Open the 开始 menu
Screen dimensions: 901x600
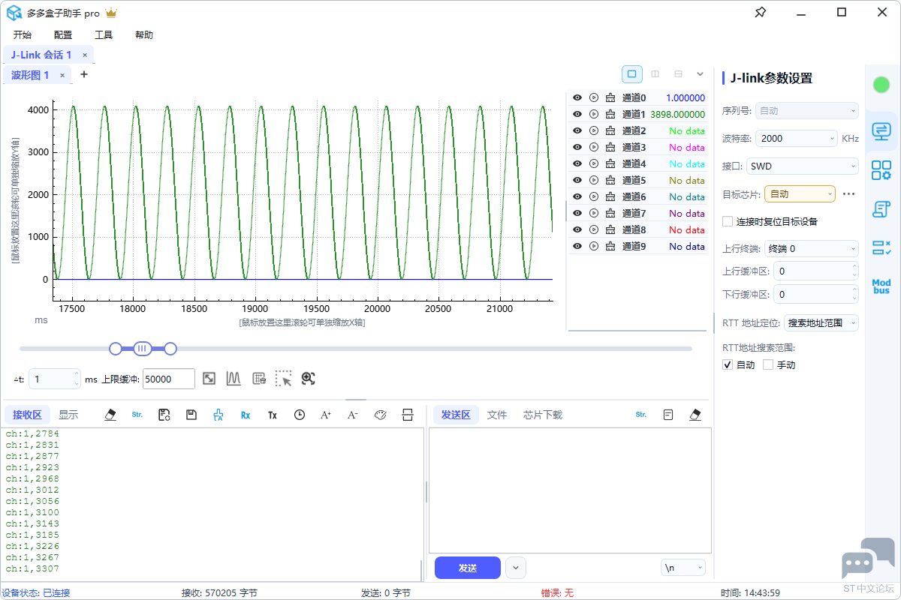click(23, 34)
